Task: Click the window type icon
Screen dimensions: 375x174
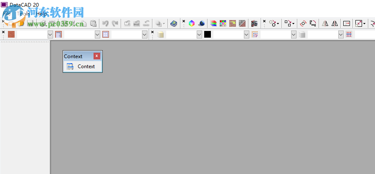Action: pos(106,35)
